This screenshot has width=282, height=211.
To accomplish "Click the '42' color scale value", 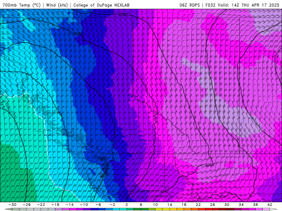I will tap(270, 205).
